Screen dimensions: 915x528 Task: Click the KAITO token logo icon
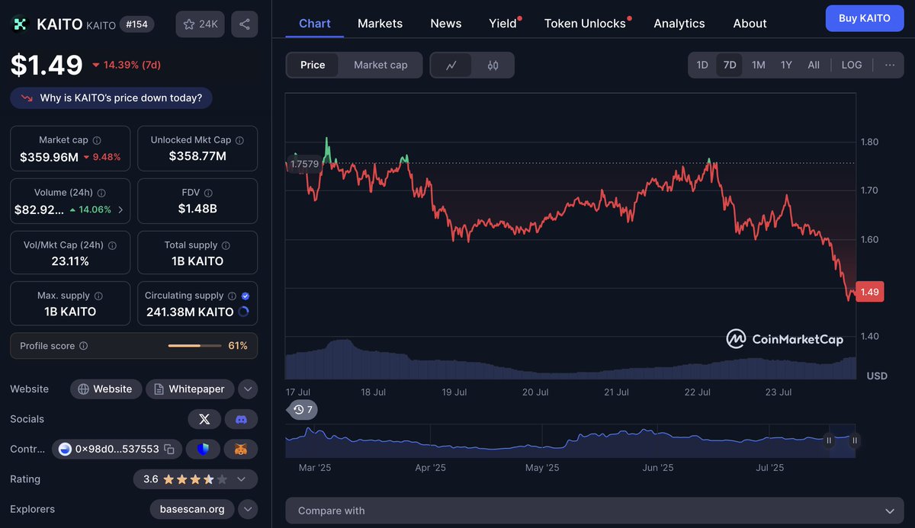[18, 24]
